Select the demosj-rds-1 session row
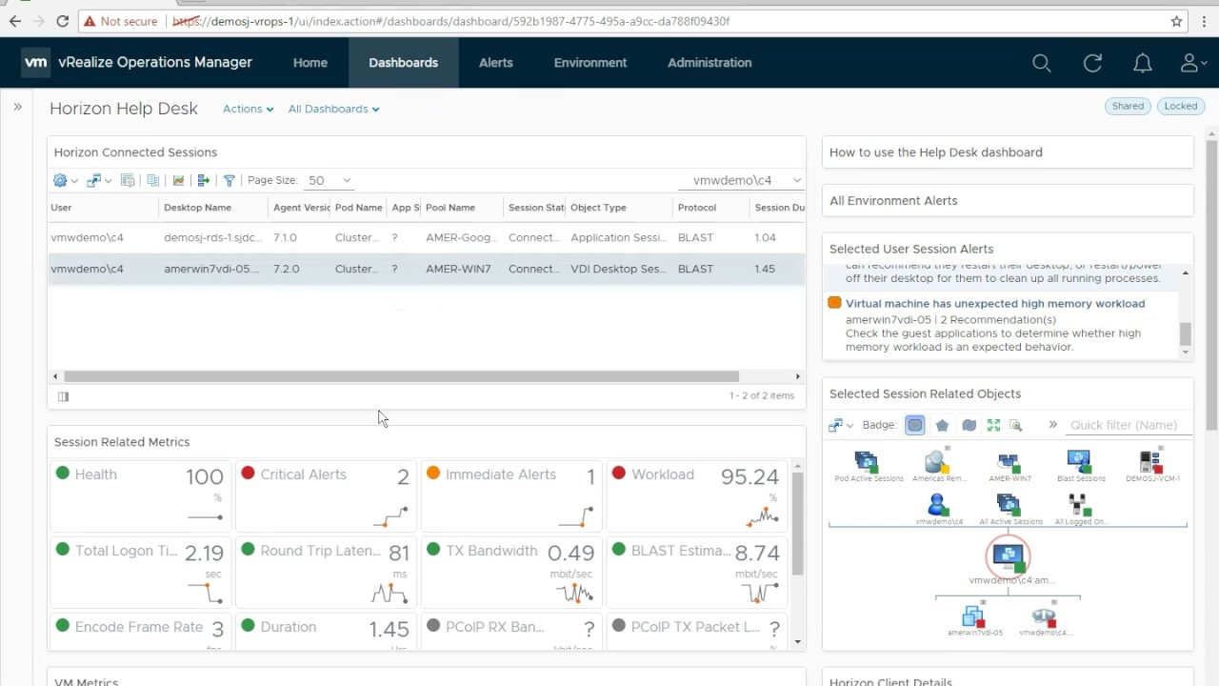This screenshot has width=1219, height=686. tap(427, 238)
